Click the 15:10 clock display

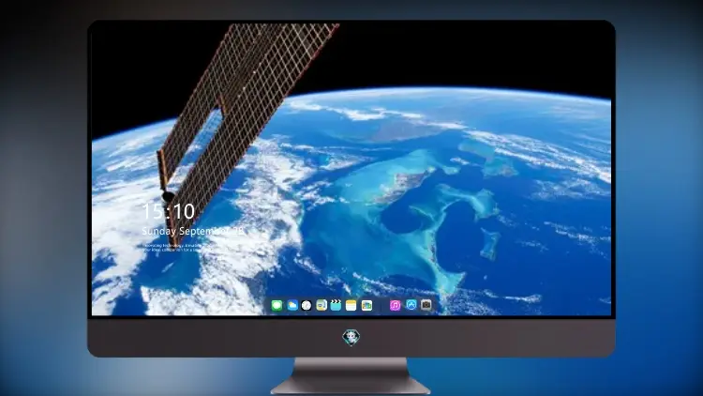click(168, 211)
